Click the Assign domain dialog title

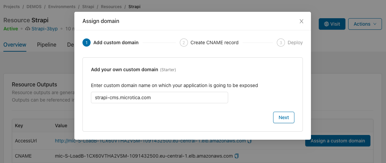click(101, 21)
